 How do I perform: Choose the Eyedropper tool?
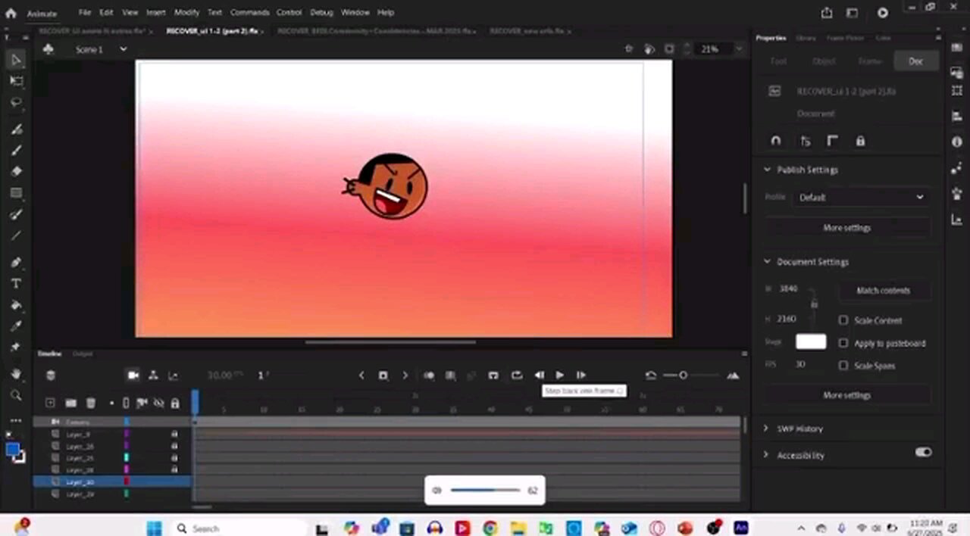tap(16, 326)
